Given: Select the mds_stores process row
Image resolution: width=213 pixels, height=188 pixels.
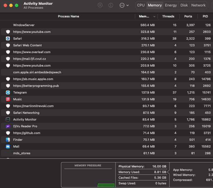Looking at the screenshot, I should 107,153.
